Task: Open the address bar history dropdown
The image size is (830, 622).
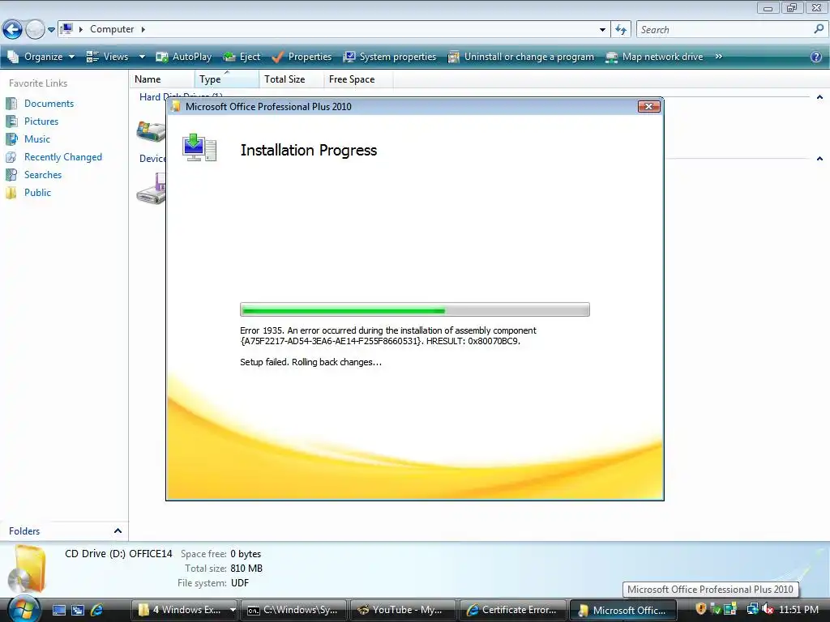Action: click(602, 30)
